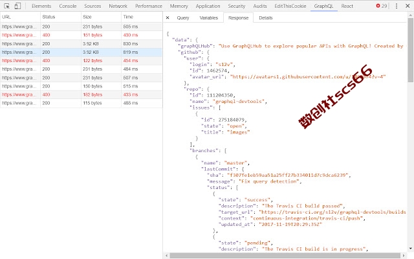Select the failed request of 151 bytes
The image size is (414, 259).
coord(81,35)
